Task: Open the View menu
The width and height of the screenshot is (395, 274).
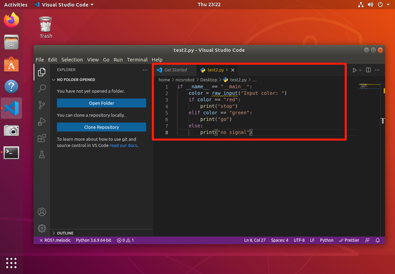Action: click(x=93, y=60)
